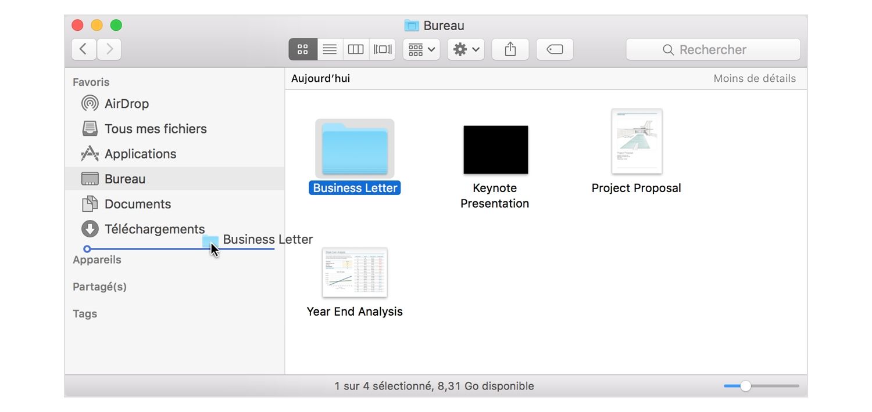This screenshot has width=872, height=412.
Task: Click the Rechercher search field
Action: click(x=713, y=49)
